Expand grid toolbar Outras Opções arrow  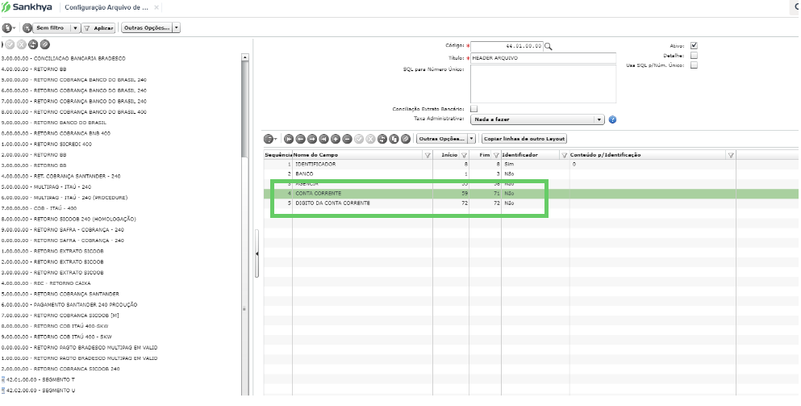(472, 139)
